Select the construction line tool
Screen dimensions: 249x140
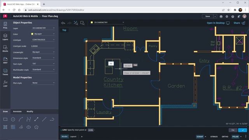[44, 119]
